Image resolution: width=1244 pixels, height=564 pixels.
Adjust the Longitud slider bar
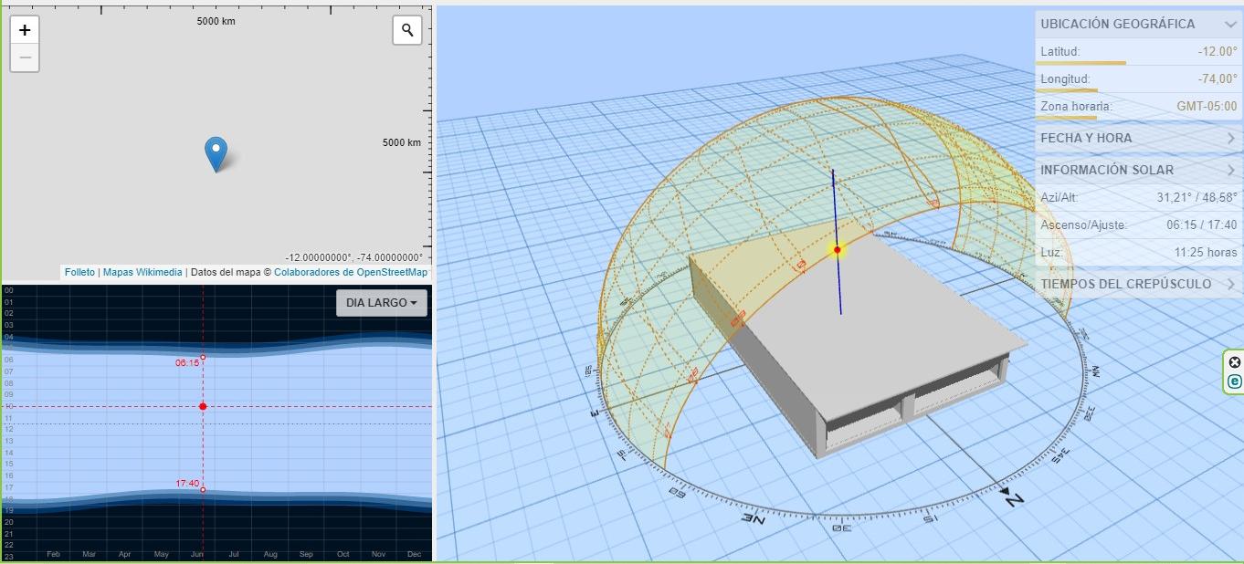[x=1067, y=90]
